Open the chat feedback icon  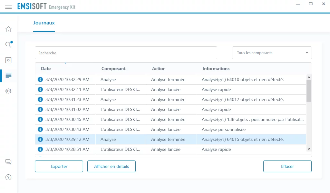[8, 162]
